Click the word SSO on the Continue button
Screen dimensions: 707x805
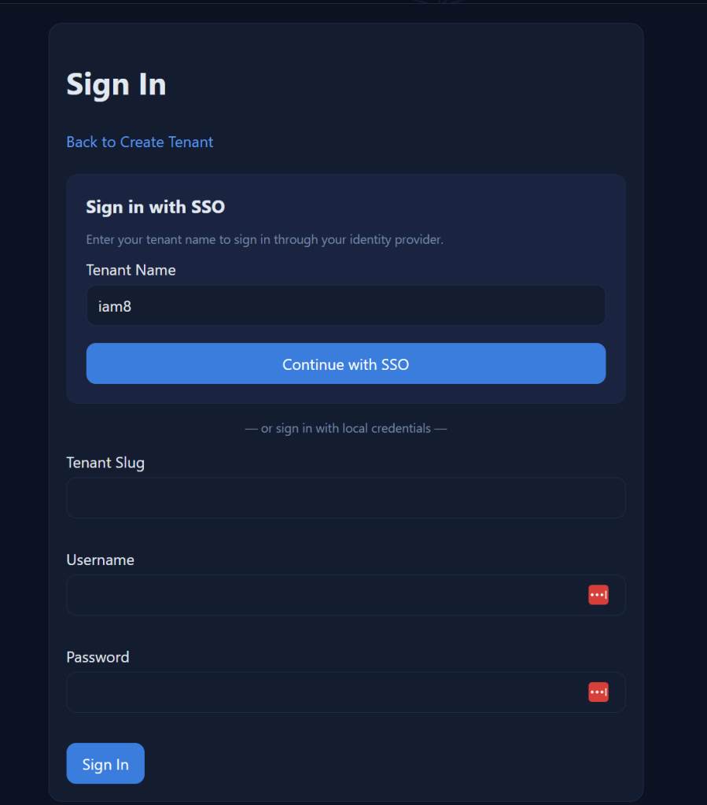(x=395, y=364)
